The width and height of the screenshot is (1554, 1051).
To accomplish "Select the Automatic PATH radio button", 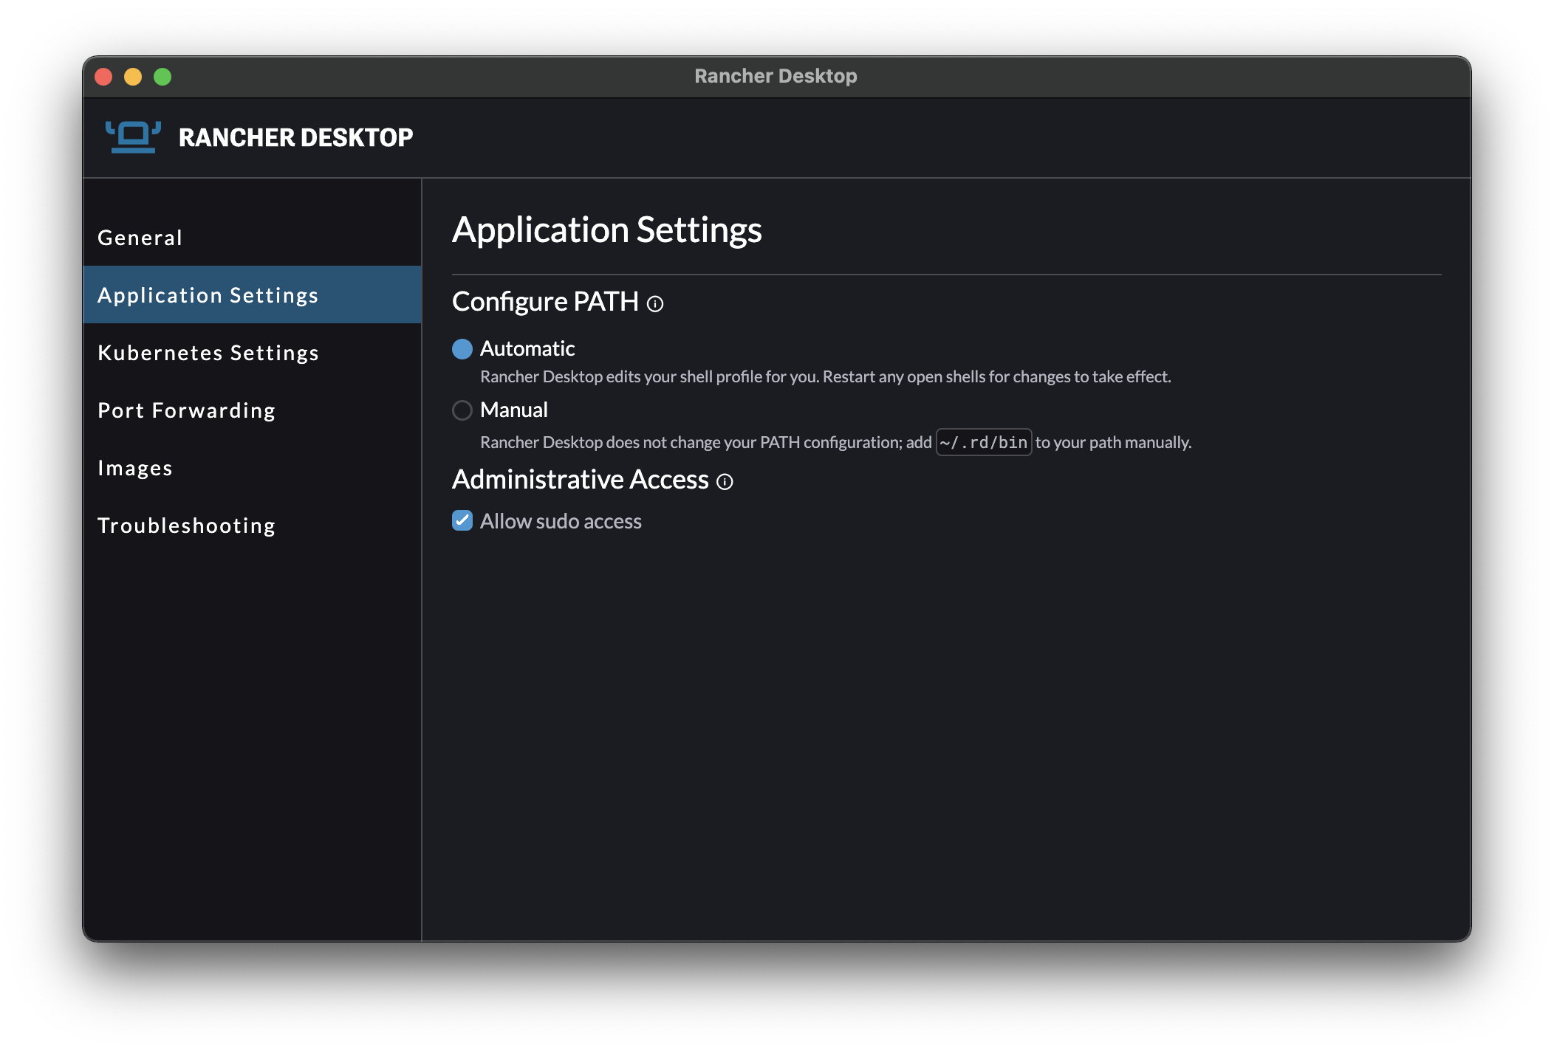I will tap(462, 349).
